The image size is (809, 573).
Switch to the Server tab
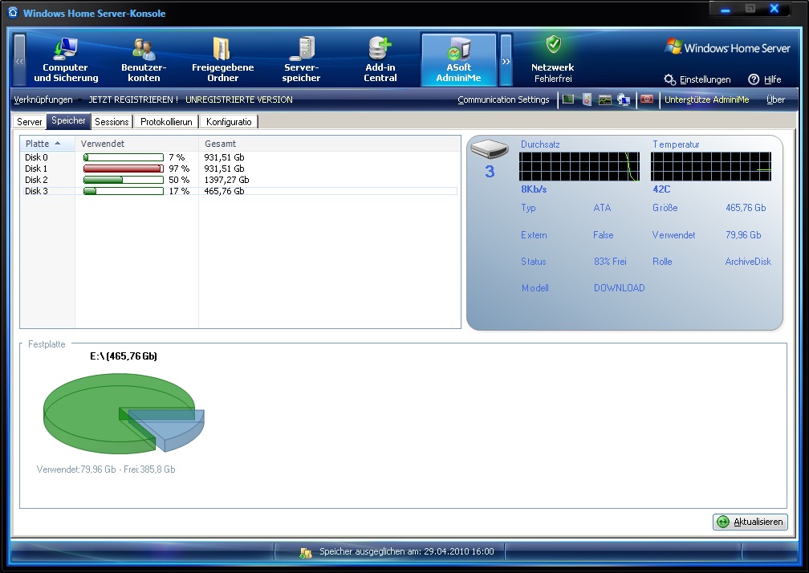click(x=30, y=122)
